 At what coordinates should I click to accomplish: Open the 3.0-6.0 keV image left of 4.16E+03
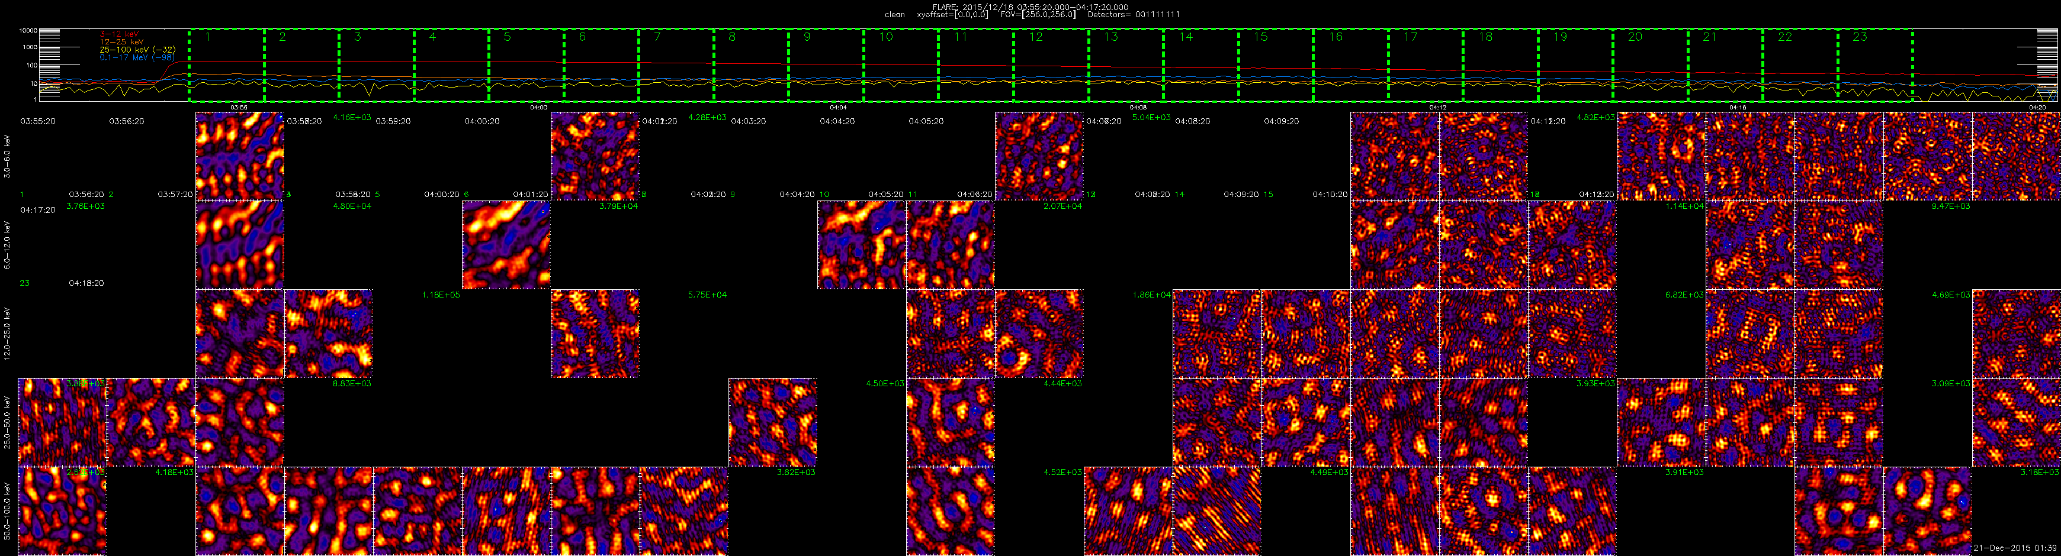(240, 156)
